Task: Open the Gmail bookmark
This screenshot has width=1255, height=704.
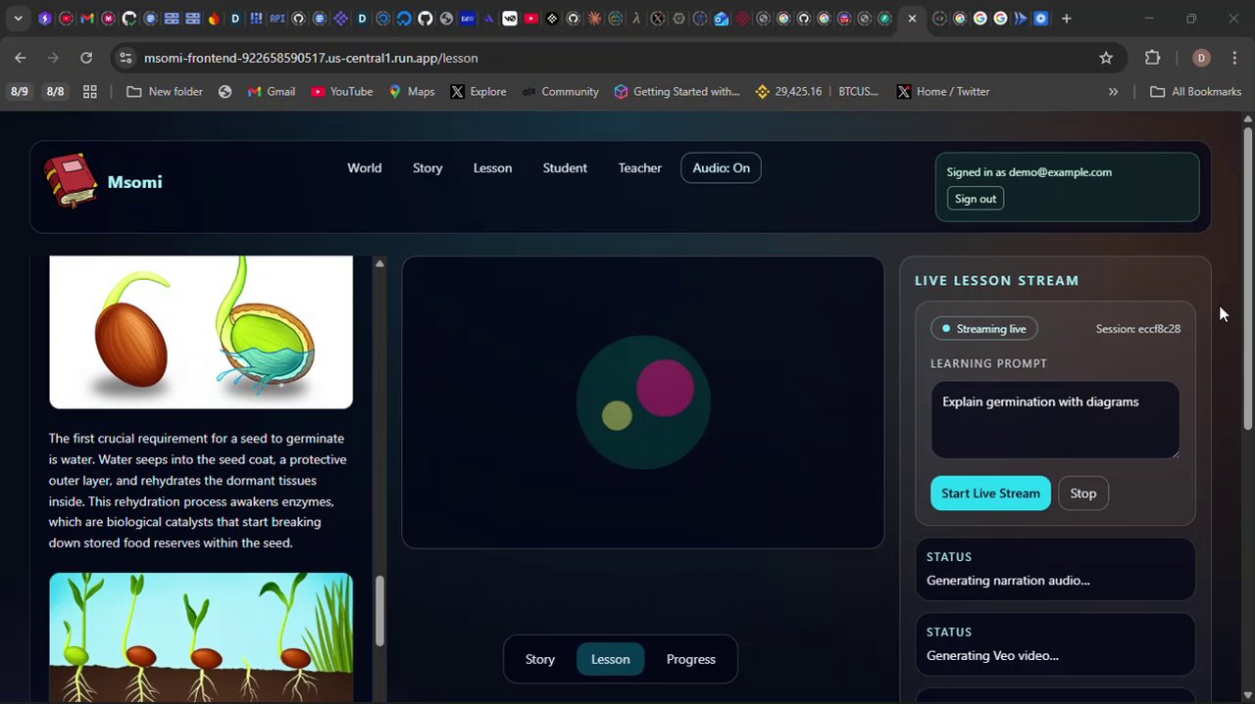Action: (272, 91)
